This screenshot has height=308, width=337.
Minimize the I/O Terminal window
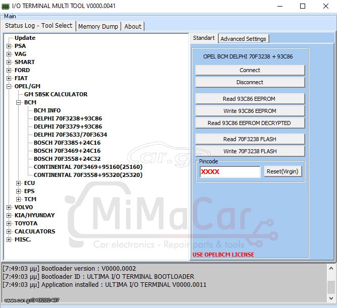tap(280, 6)
